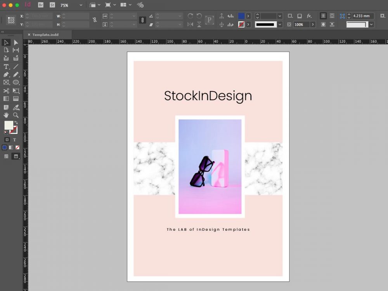The image size is (388, 291).
Task: Select the Pencil tool
Action: 16,74
